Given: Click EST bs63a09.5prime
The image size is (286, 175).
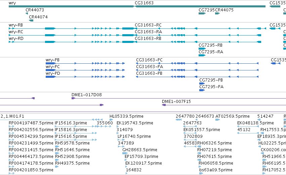Looking at the screenshot, I should tap(216, 170).
